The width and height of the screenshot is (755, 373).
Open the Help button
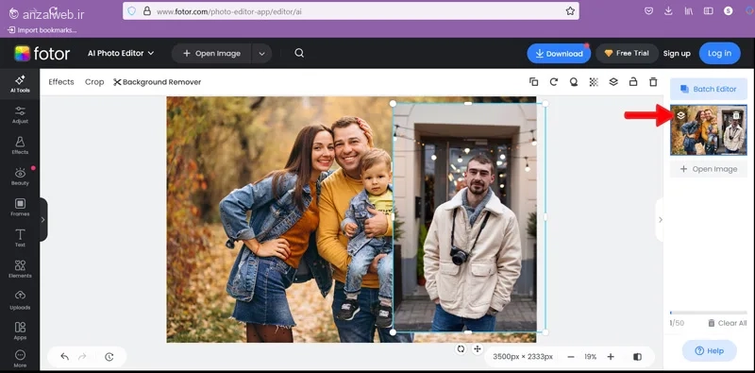click(710, 351)
